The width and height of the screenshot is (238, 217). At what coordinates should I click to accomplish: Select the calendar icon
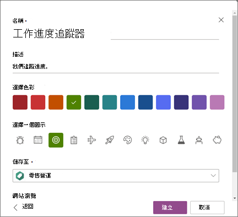pyautogui.click(x=38, y=140)
